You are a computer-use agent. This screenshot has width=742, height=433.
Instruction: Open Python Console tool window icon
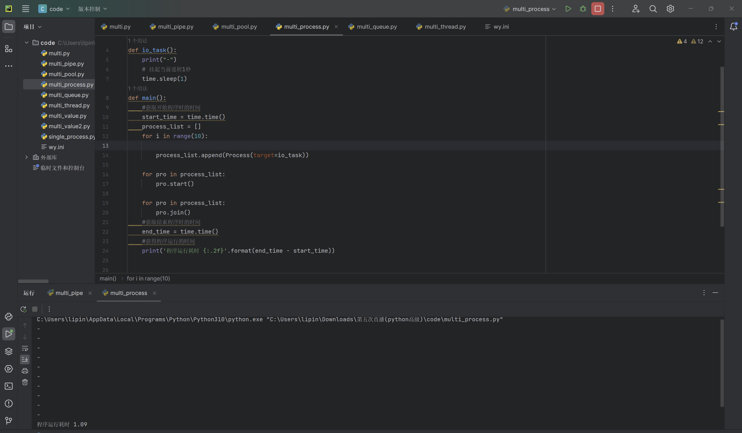8,317
